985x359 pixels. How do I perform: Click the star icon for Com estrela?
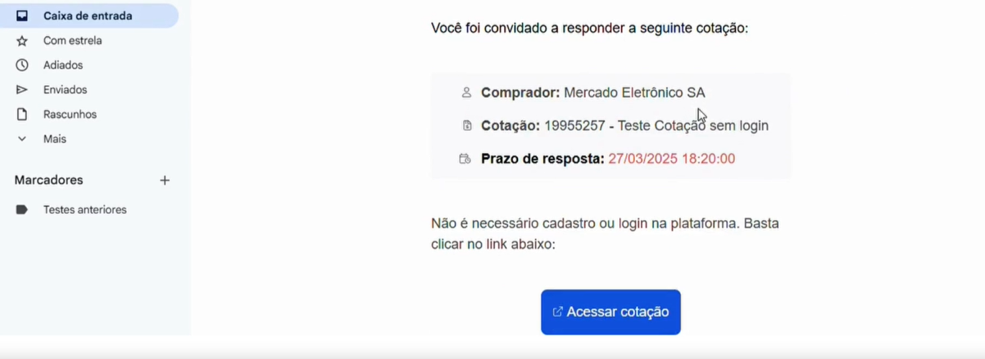[x=22, y=41]
